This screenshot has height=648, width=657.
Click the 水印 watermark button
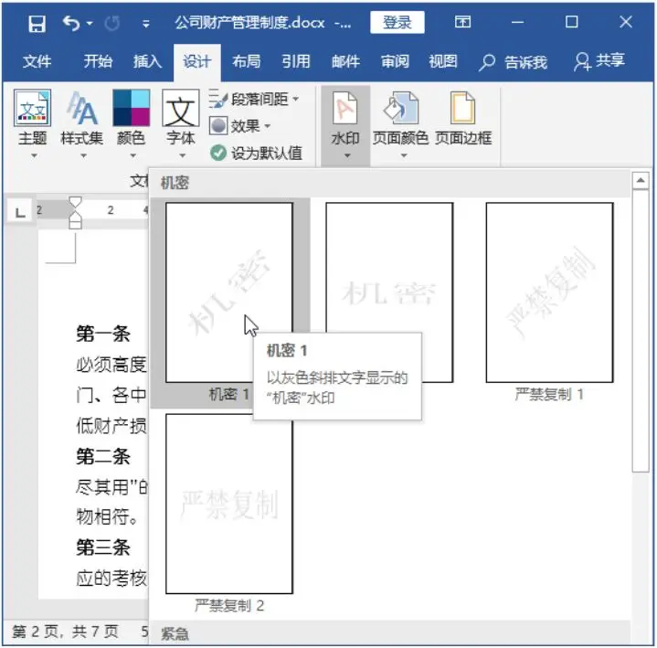[345, 126]
